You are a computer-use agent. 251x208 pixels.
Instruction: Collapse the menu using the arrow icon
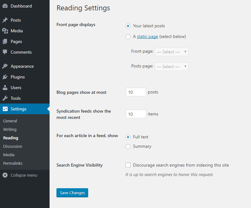5,175
